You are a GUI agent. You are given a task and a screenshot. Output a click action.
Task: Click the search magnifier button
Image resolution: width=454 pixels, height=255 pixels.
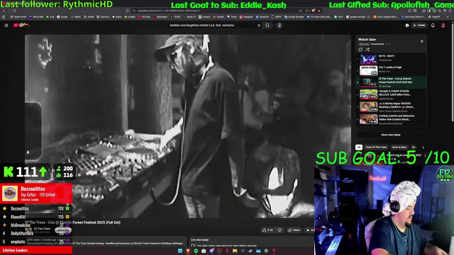267,25
